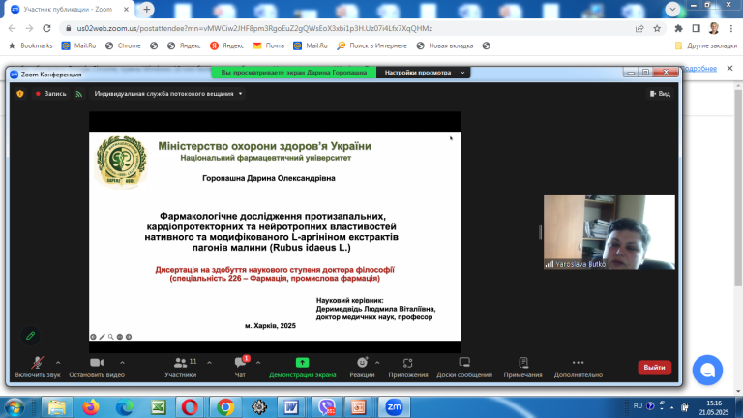Click presentation pen tool on slide
Viewport: 743px width, 418px height.
tap(102, 337)
